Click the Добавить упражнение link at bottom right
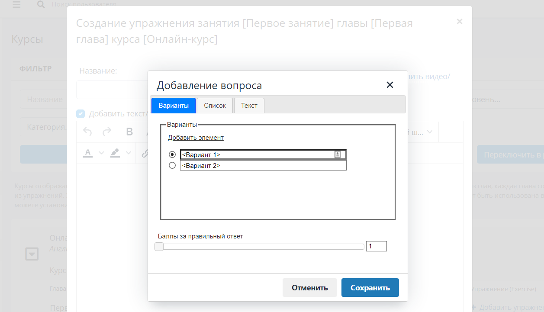The height and width of the screenshot is (312, 544). pyautogui.click(x=507, y=307)
